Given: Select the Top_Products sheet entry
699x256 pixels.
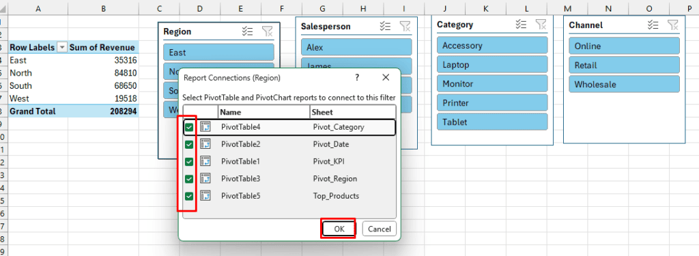Looking at the screenshot, I should 336,196.
